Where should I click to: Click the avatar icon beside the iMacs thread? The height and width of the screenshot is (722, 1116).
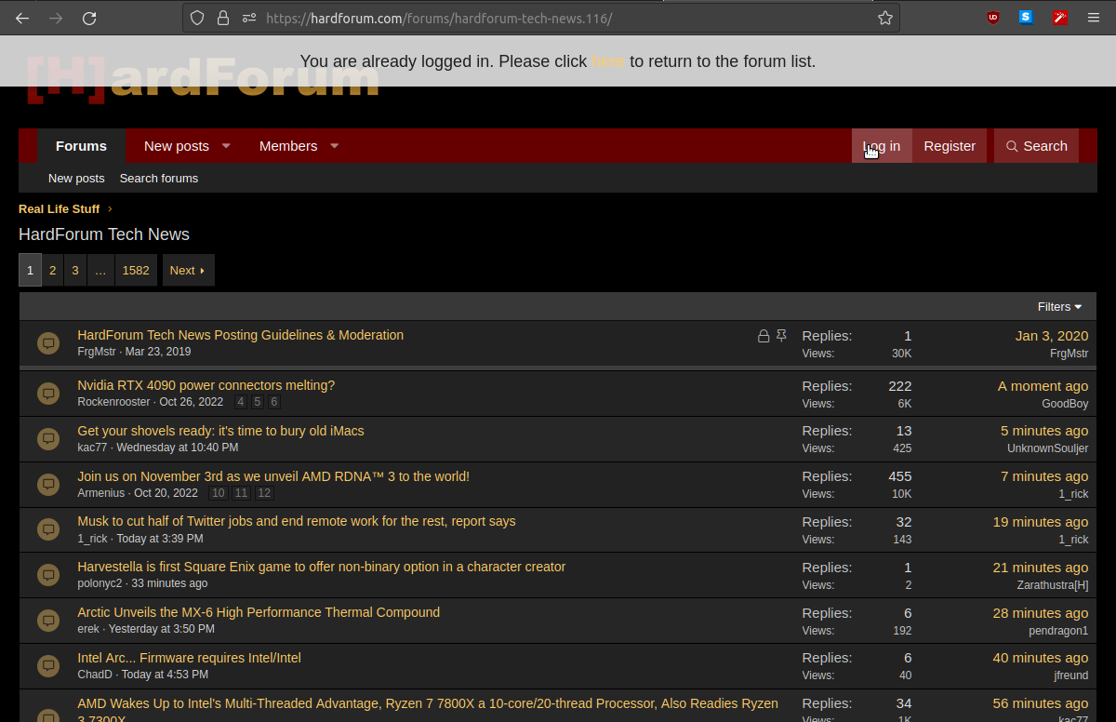tap(48, 439)
